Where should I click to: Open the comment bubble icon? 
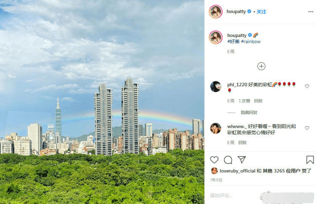[228, 160]
